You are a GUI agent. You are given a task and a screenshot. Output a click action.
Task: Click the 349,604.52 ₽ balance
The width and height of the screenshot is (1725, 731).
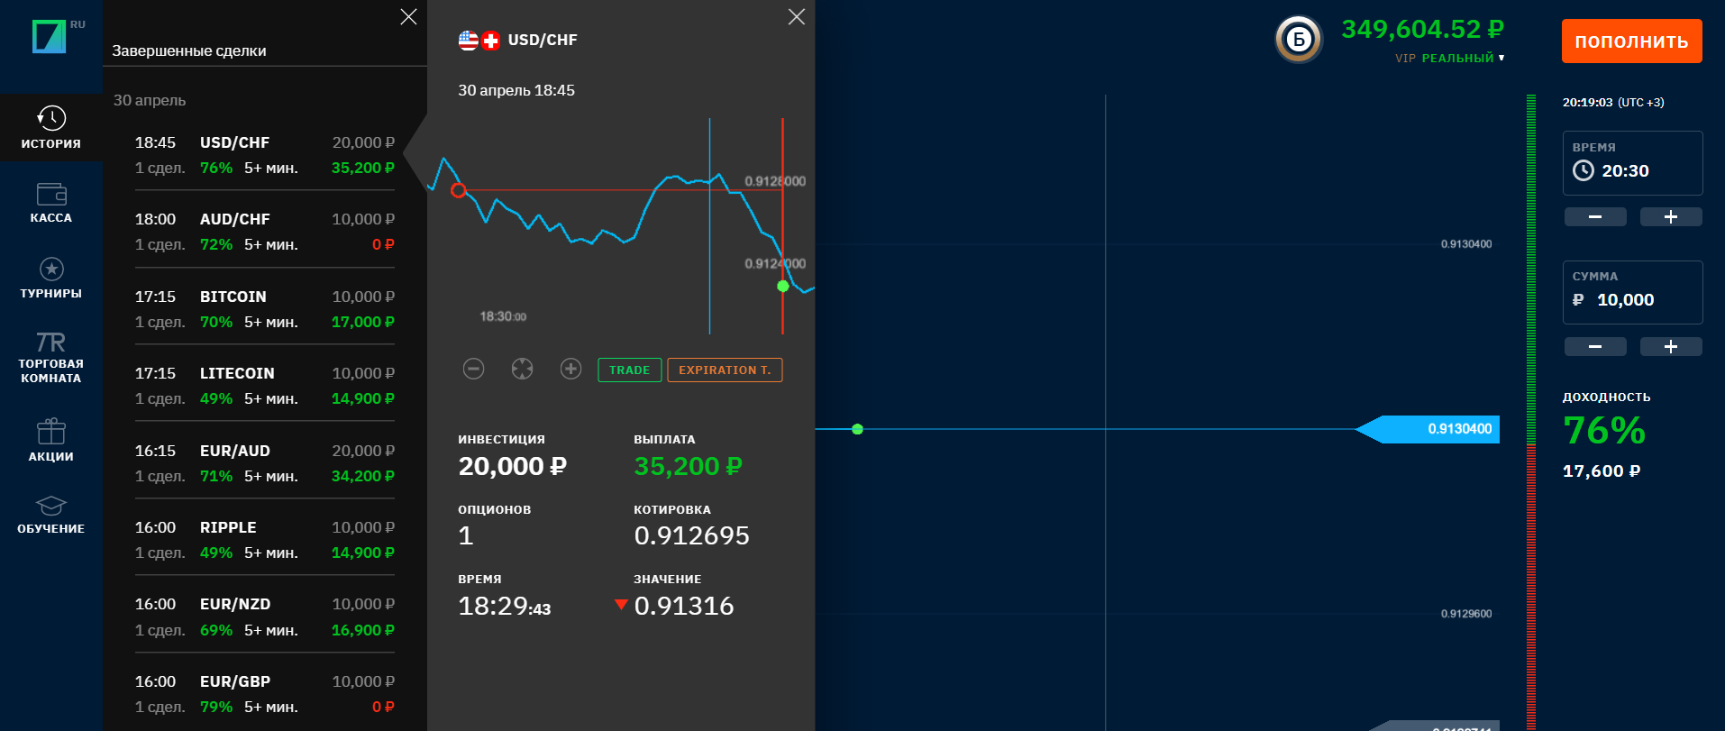[x=1422, y=29]
